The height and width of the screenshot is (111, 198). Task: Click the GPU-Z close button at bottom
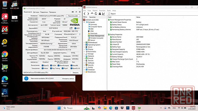[x=75, y=73]
